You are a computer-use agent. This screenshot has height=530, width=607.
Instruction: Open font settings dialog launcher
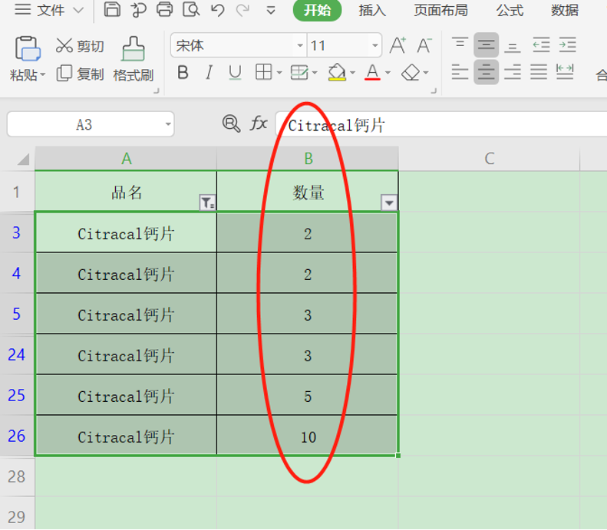[x=434, y=91]
